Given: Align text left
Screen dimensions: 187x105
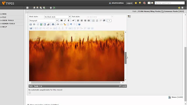Looking at the screenshot, I should click(x=78, y=21).
